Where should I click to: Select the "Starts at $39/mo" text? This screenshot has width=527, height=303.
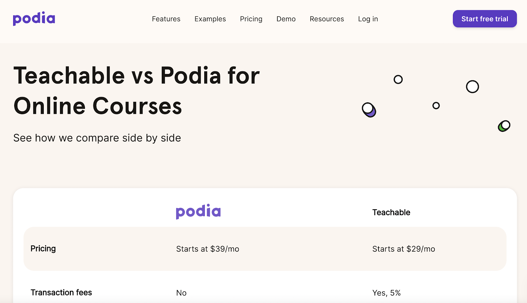tap(208, 249)
